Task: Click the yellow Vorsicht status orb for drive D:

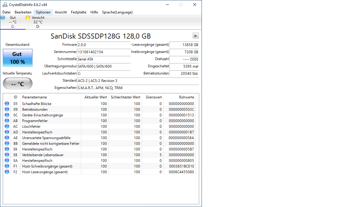Action: (x=28, y=18)
